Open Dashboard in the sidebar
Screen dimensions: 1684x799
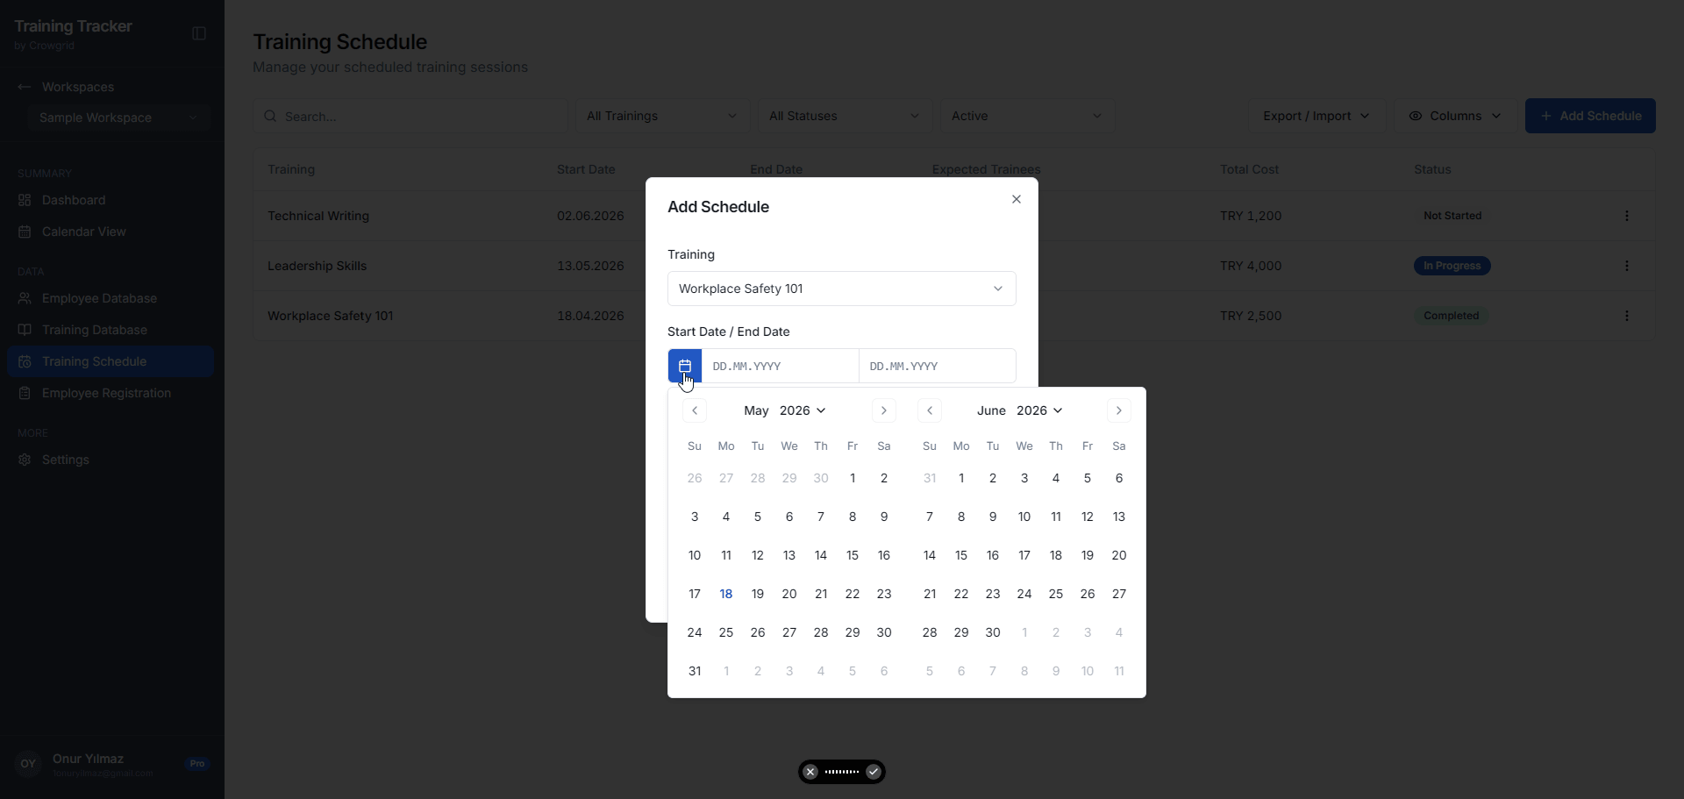tap(111, 200)
